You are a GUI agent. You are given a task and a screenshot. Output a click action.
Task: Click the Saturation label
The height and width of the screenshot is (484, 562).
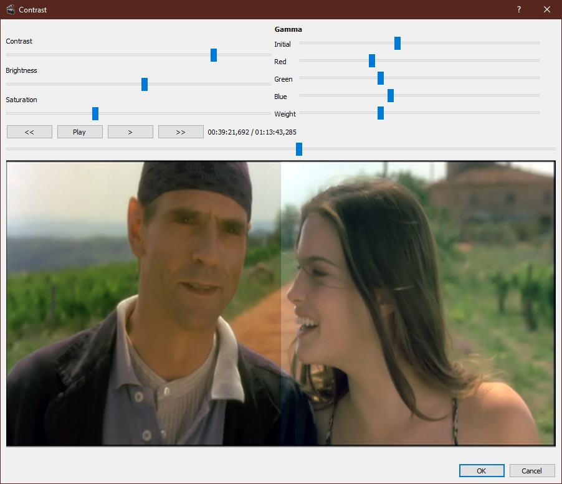[22, 100]
